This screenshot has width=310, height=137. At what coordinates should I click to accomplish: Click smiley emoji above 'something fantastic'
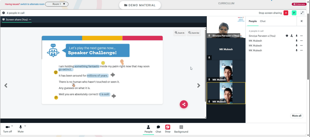(103, 63)
